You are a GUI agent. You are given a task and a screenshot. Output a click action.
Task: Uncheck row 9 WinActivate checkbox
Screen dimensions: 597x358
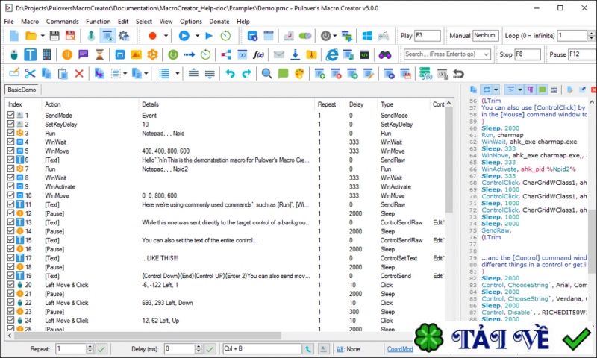pyautogui.click(x=10, y=186)
